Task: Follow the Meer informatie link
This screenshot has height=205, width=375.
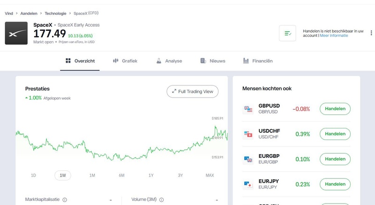Action: coord(334,35)
